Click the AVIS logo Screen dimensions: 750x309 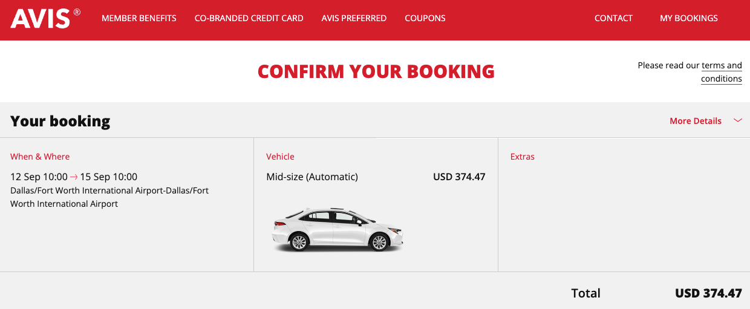point(45,19)
